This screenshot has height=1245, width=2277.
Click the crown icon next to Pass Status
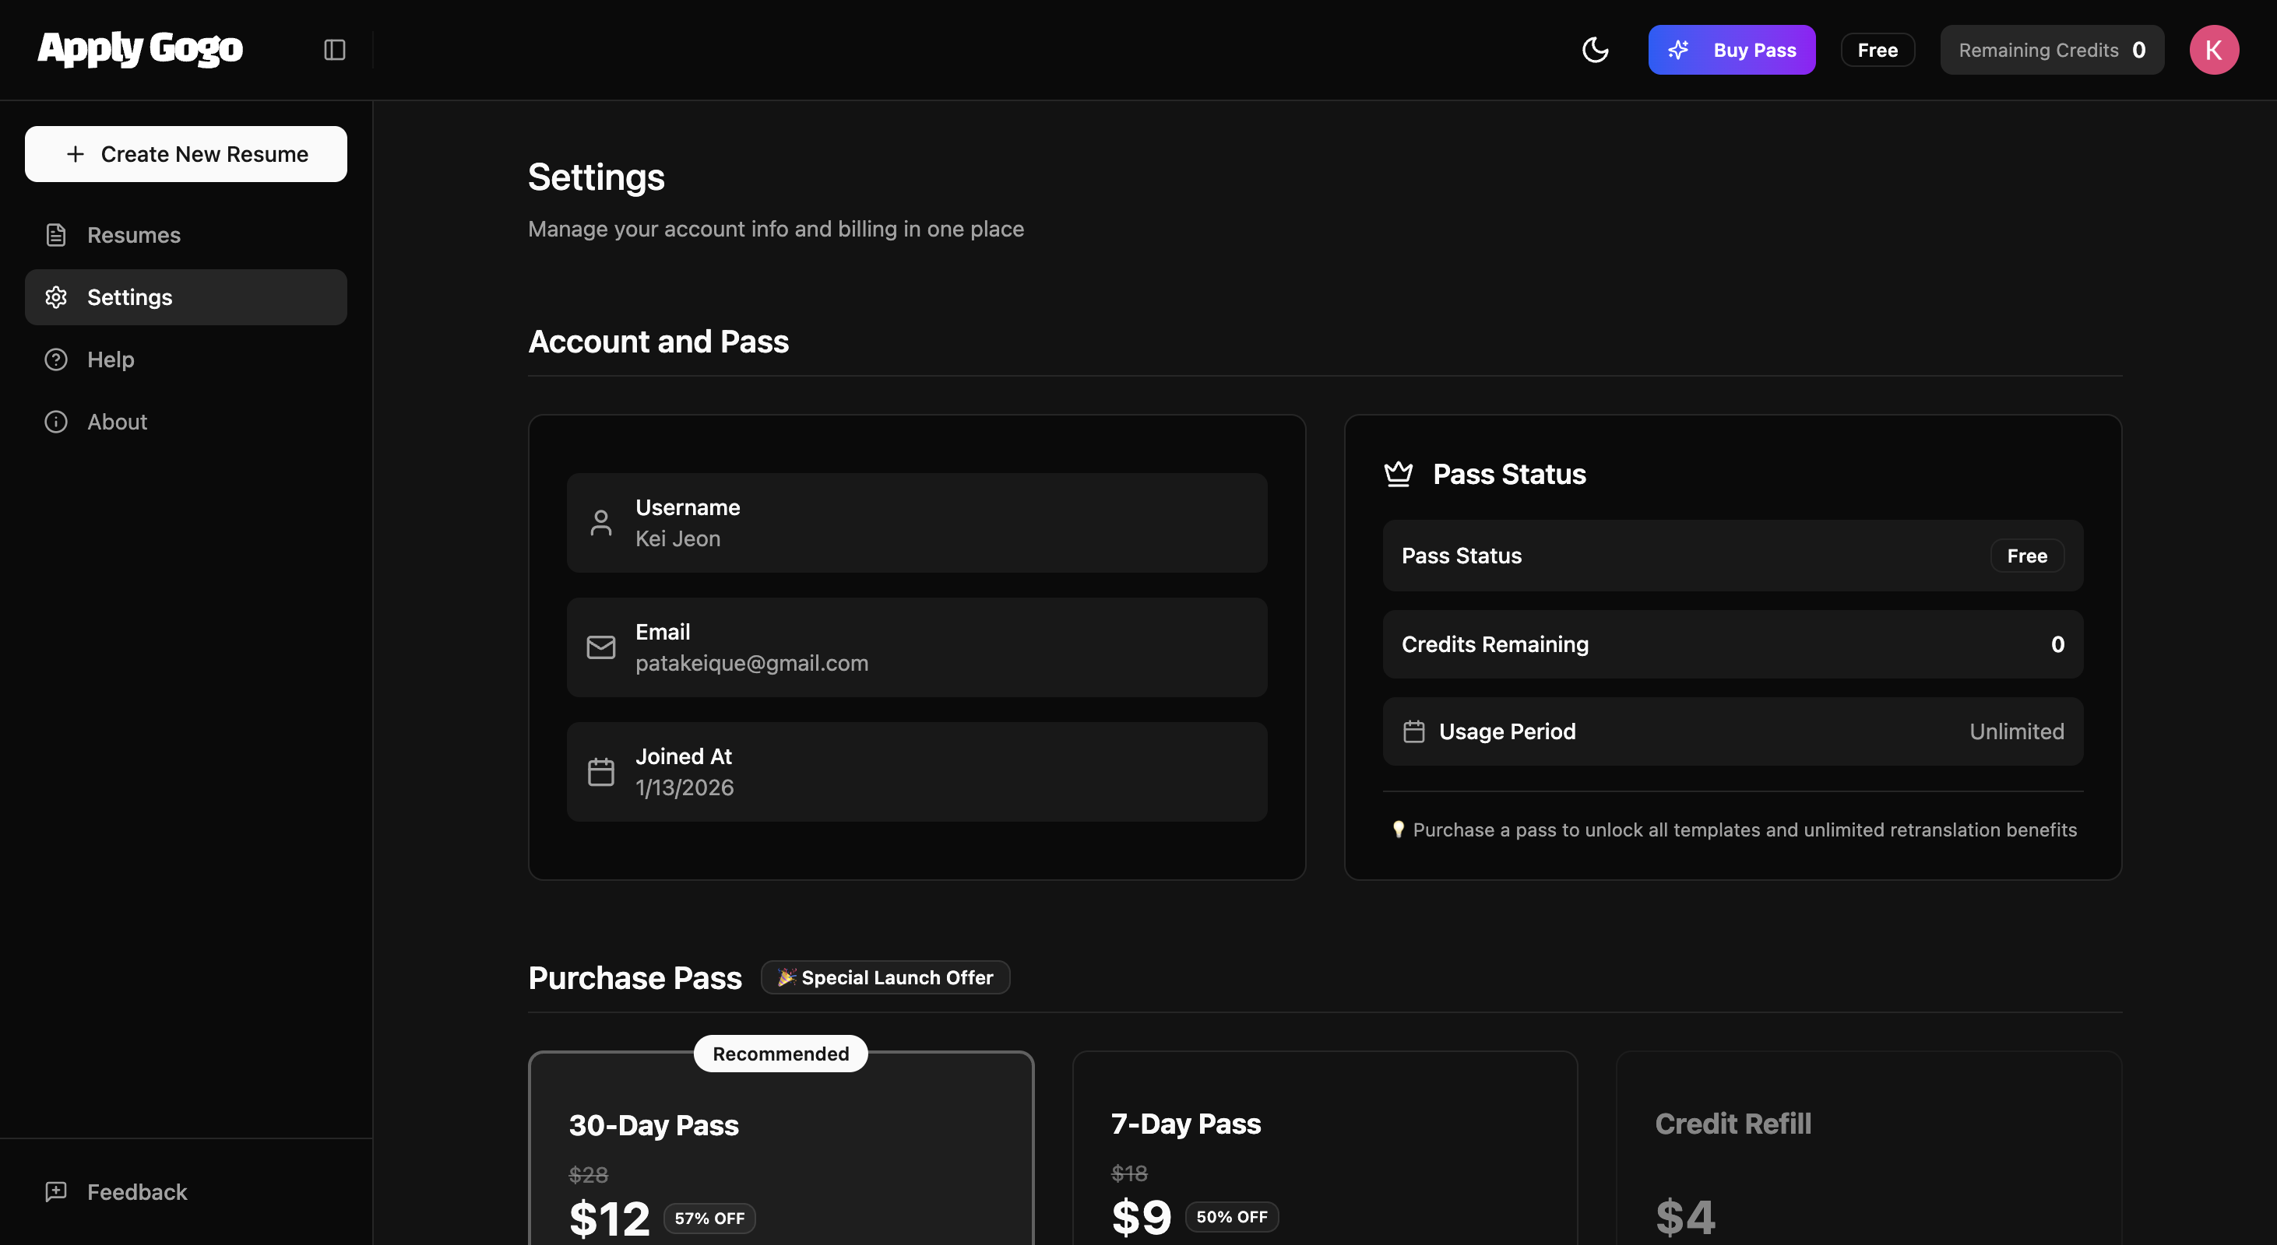[x=1399, y=473]
